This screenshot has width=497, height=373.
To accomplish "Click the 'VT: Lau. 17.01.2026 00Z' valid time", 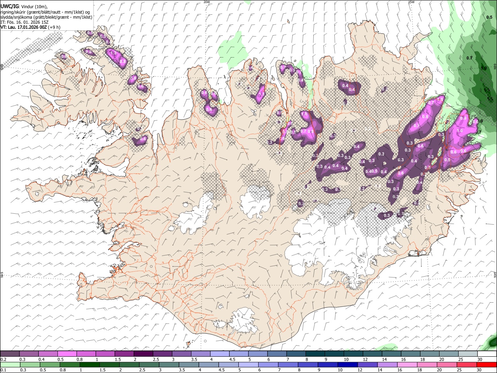I will pyautogui.click(x=24, y=27).
